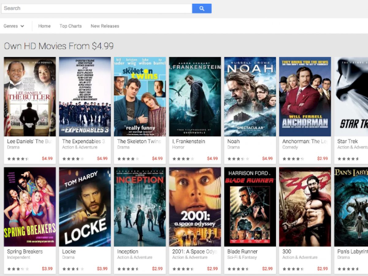Image resolution: width=368 pixels, height=276 pixels.
Task: Click Blade Runner's Sci-Fi & Fantasy genre link
Action: coord(242,257)
